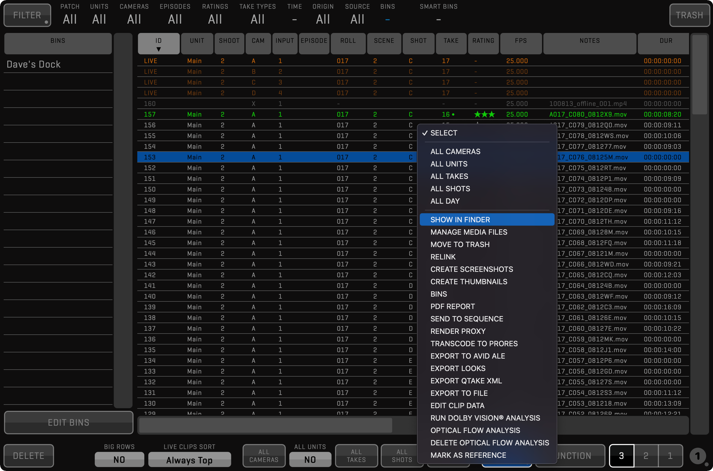Select EXPORT TO AVID ALE menu entry

point(467,356)
